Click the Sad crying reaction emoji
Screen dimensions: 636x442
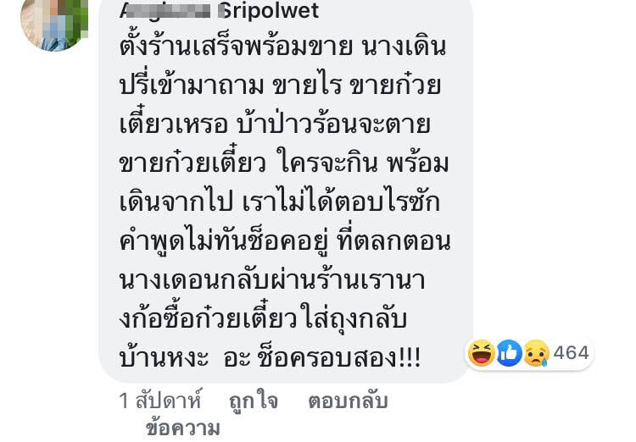point(537,353)
